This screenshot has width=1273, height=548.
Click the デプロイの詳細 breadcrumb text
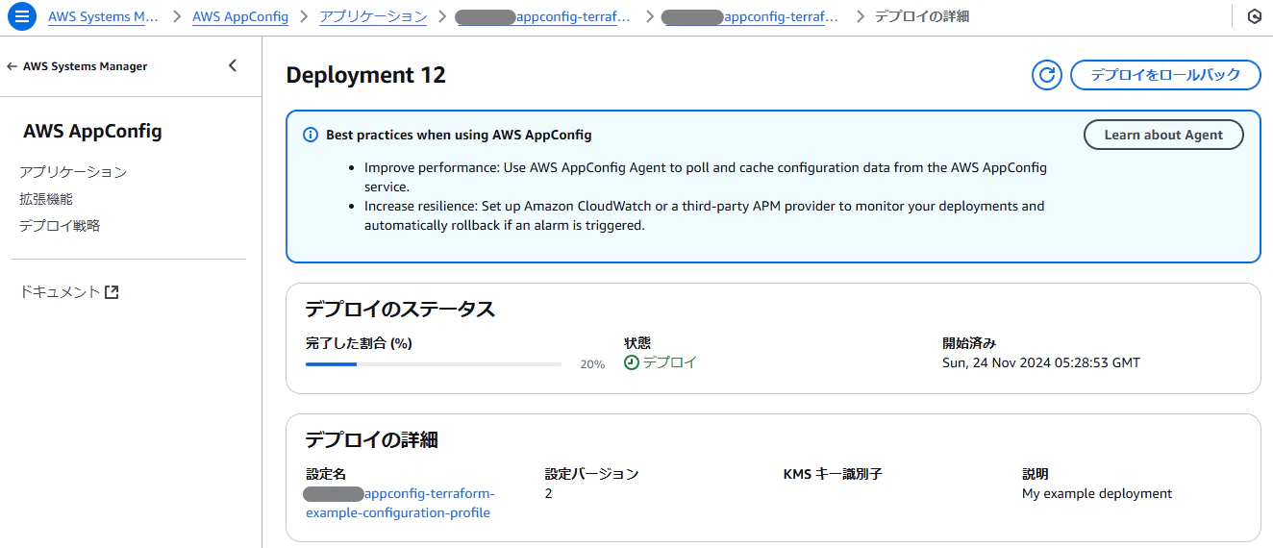(x=922, y=16)
